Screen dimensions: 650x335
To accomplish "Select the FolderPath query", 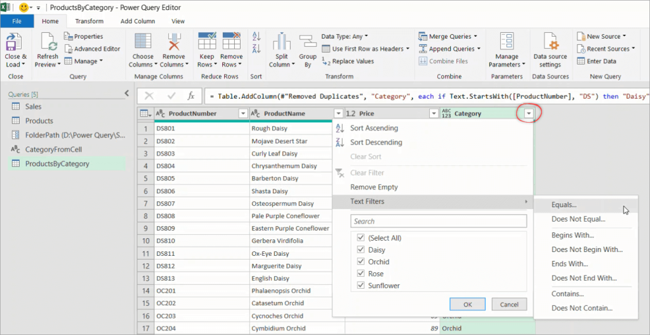I will tap(75, 135).
